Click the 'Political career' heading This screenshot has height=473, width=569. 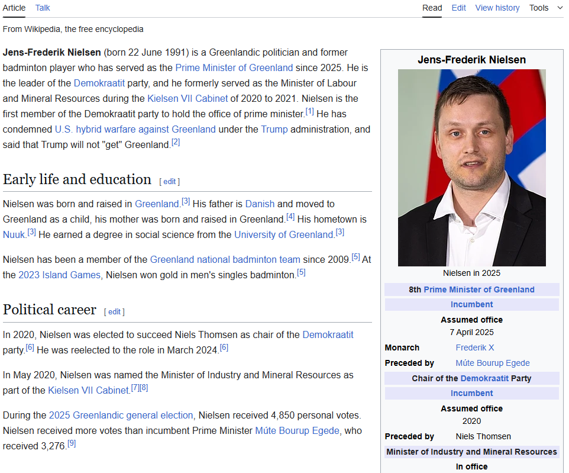49,310
